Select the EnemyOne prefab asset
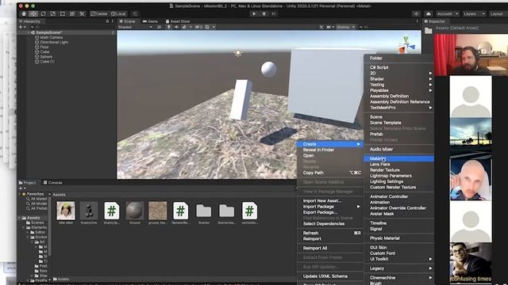Image resolution: width=508 pixels, height=285 pixels. (89, 211)
